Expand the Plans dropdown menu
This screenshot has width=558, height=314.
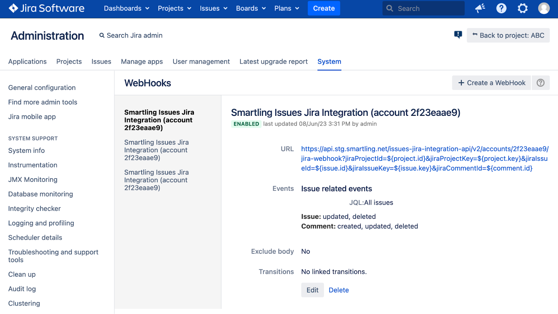287,8
